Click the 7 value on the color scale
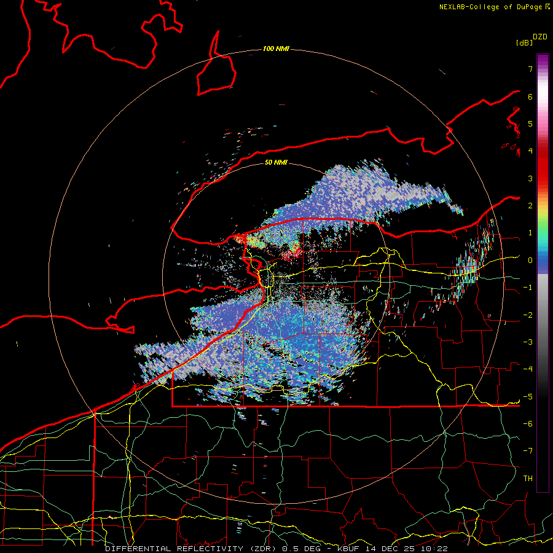Image resolution: width=553 pixels, height=553 pixels. [530, 69]
